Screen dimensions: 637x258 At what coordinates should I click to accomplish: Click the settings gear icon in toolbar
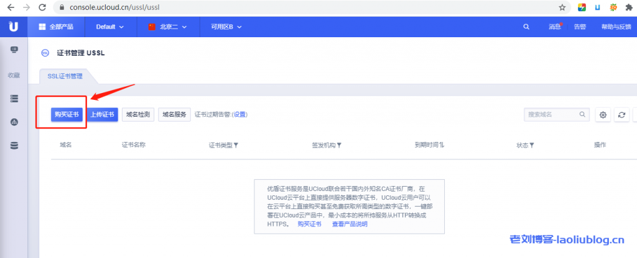[x=603, y=115]
